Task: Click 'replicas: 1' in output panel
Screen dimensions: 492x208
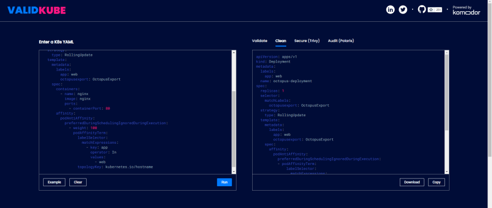Action: (x=272, y=91)
